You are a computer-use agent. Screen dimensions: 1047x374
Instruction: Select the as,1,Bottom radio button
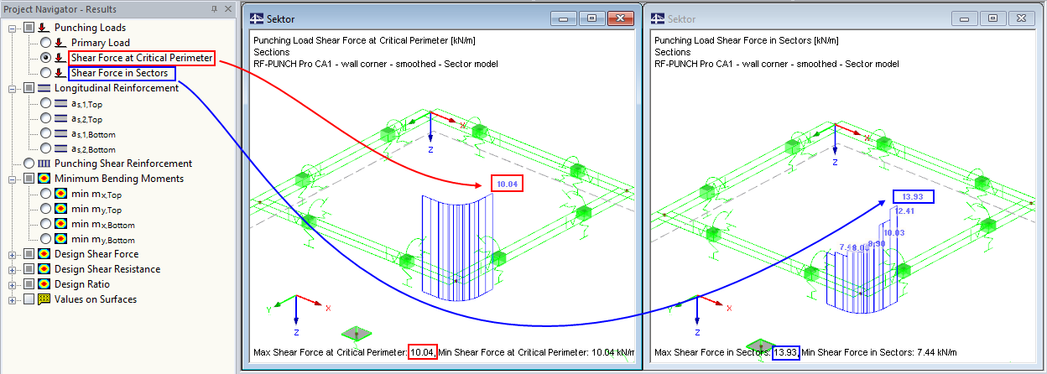click(45, 133)
